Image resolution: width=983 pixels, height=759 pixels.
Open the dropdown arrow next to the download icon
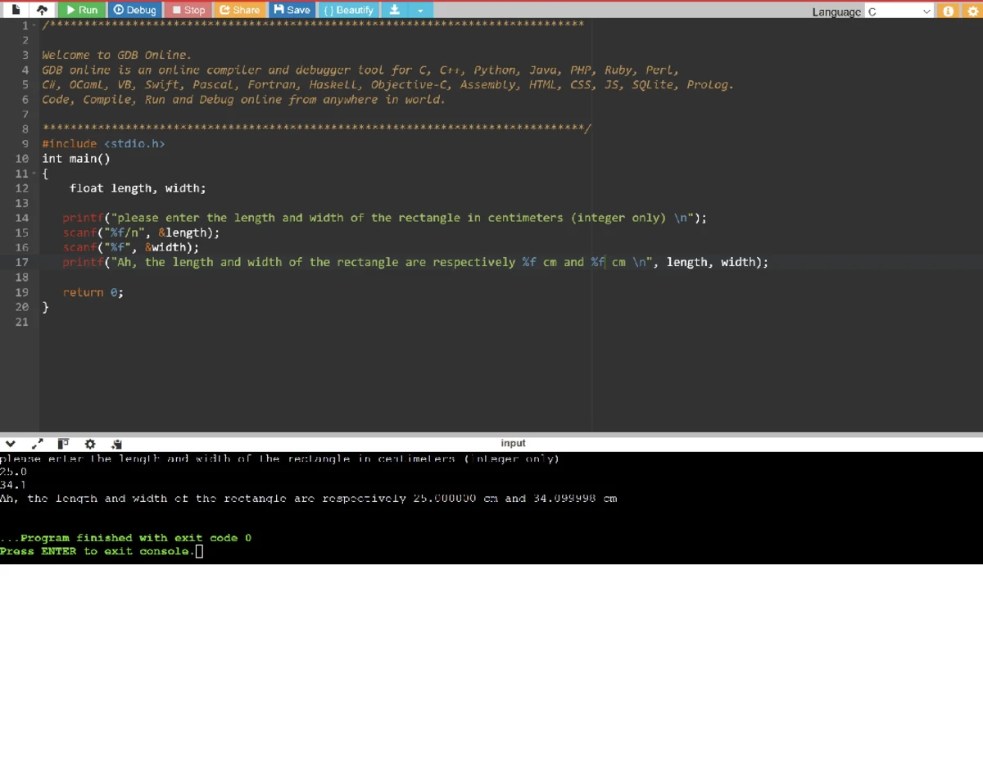click(420, 10)
